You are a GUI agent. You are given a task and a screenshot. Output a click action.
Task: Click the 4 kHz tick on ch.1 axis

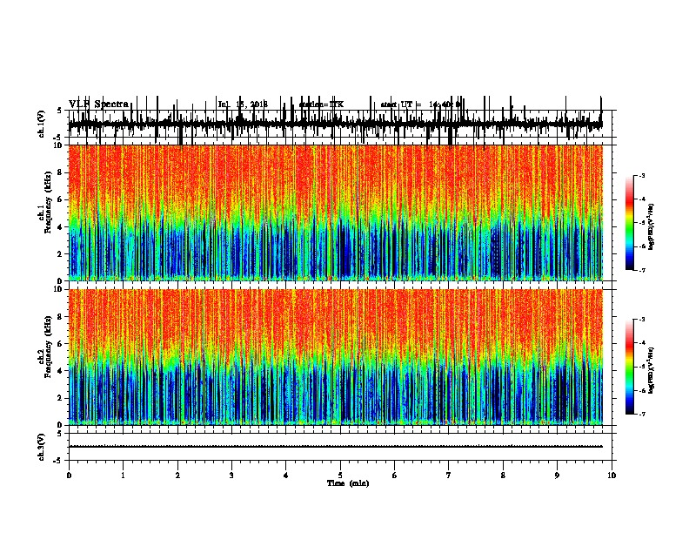[61, 227]
